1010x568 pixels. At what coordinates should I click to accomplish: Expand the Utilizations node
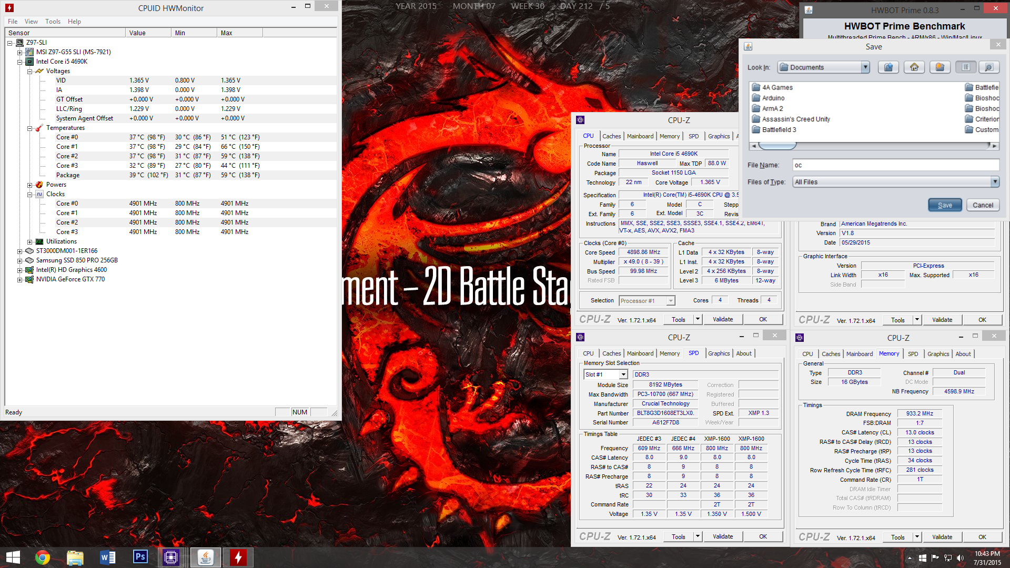tap(30, 241)
